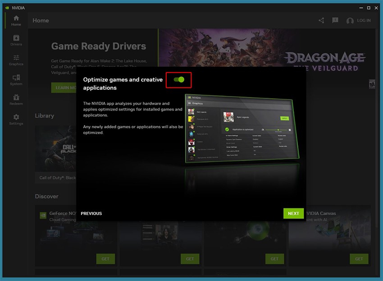This screenshot has height=281, width=383.
Task: Click the NVIDIA logo in the title bar
Action: tap(7, 8)
